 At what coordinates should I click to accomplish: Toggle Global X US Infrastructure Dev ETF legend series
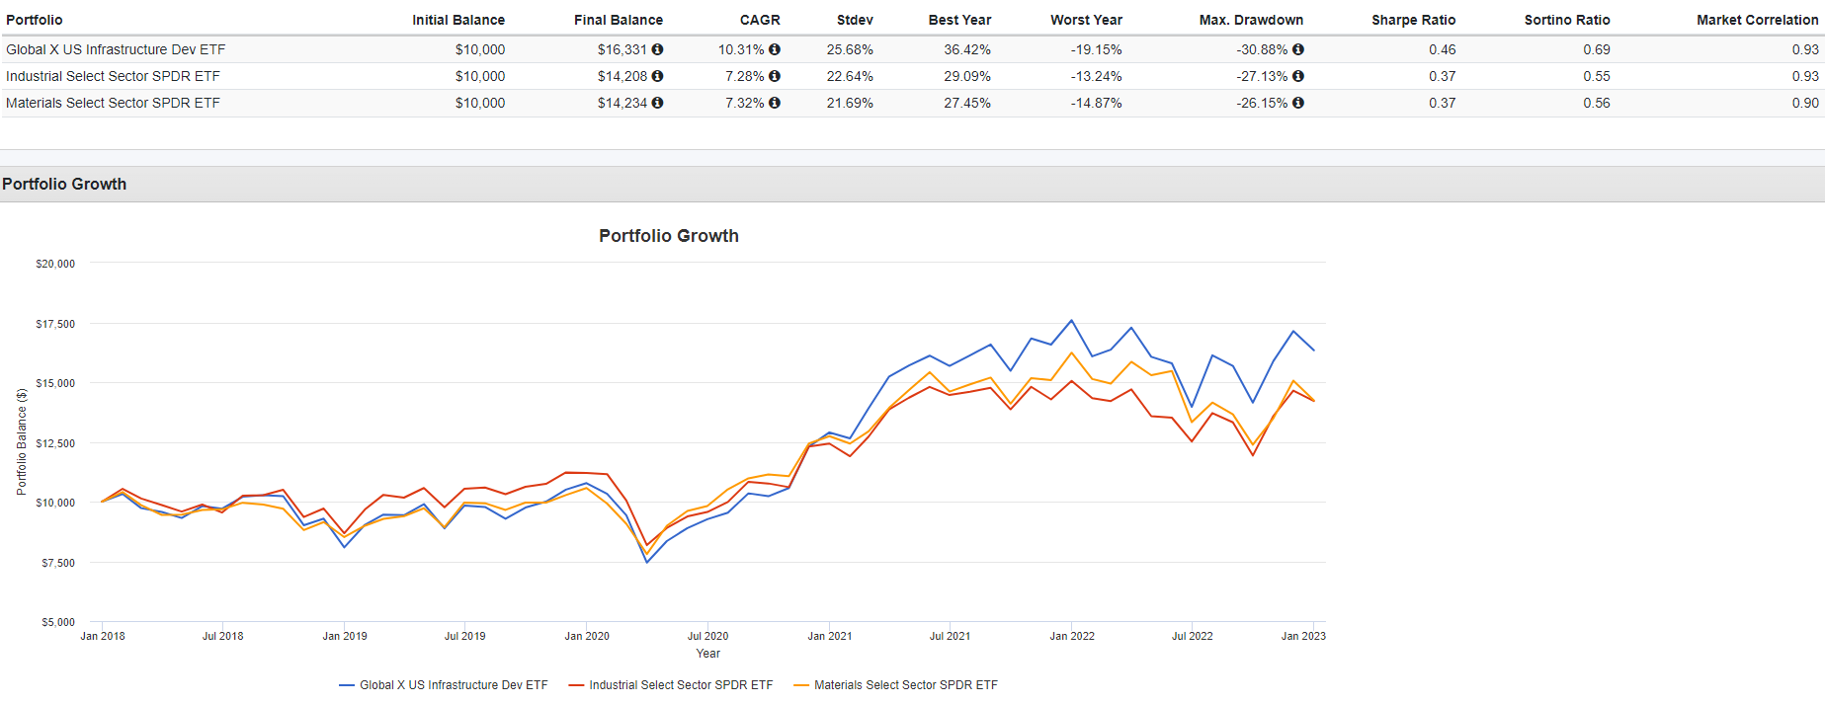(x=453, y=685)
